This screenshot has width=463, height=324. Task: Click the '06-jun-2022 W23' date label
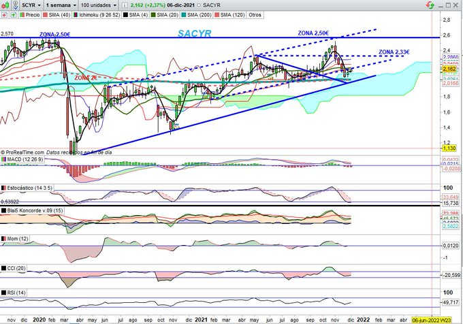click(x=432, y=320)
